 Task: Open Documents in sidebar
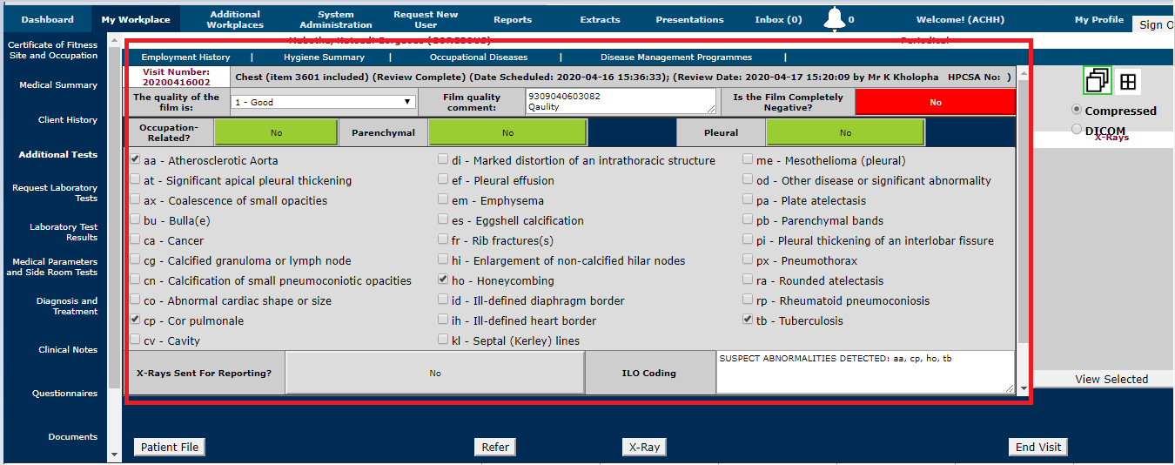(73, 437)
